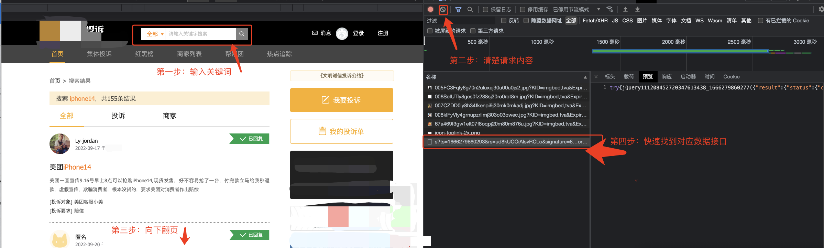Select the s?ts=1666279860293 request row
The width and height of the screenshot is (824, 248).
pyautogui.click(x=507, y=142)
